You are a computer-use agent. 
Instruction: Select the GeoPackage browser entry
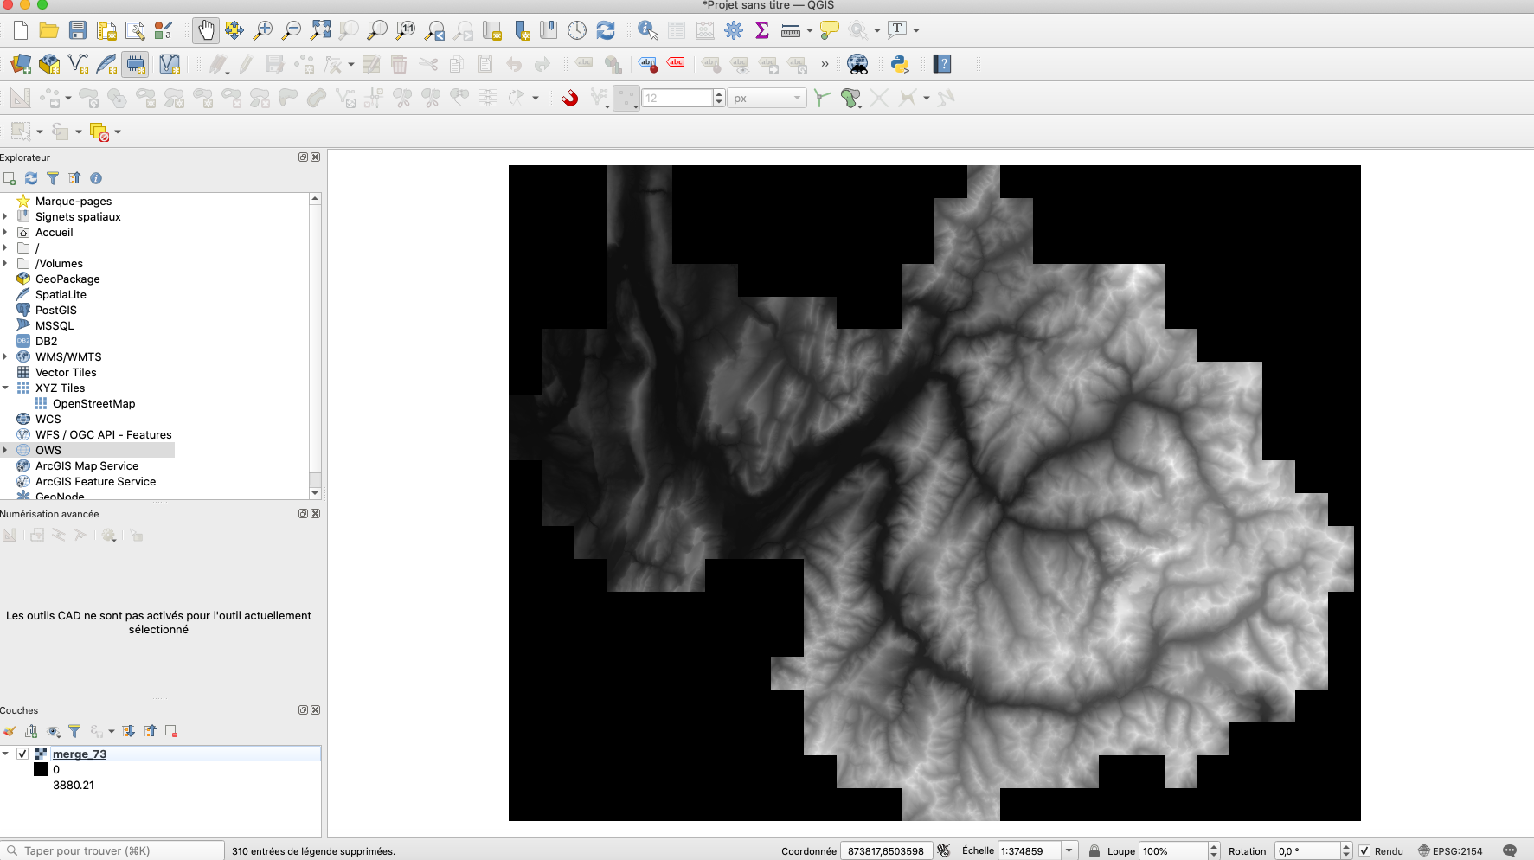(67, 279)
